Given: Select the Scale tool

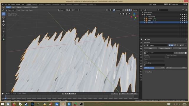Looking at the screenshot, I should coord(4,32).
